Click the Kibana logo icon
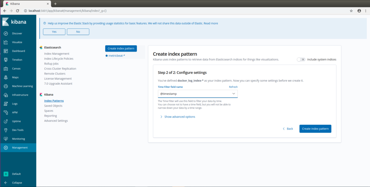Image resolution: width=370 pixels, height=187 pixels. point(5,22)
